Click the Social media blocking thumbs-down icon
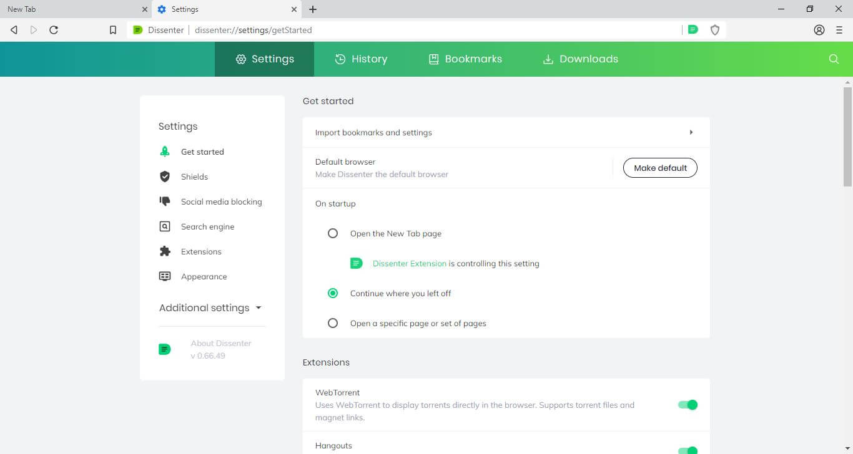 point(165,201)
